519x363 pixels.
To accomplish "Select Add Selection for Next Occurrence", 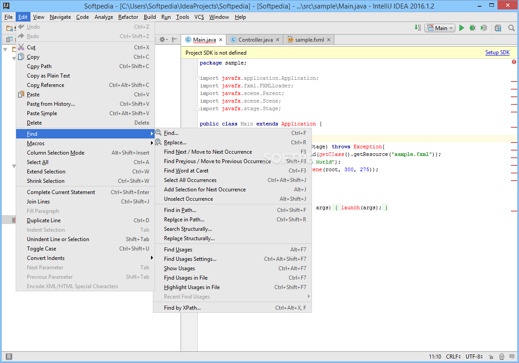I will coord(232,190).
